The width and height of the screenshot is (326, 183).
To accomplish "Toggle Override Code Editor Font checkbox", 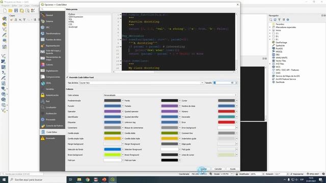I will click(67, 77).
